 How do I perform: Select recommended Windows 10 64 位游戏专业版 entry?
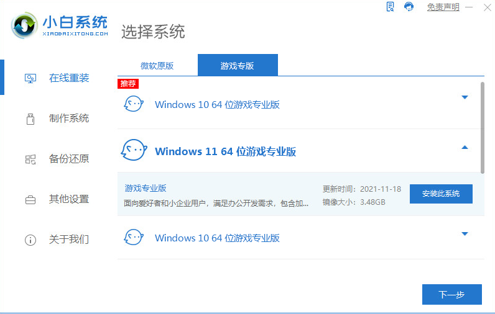point(217,104)
